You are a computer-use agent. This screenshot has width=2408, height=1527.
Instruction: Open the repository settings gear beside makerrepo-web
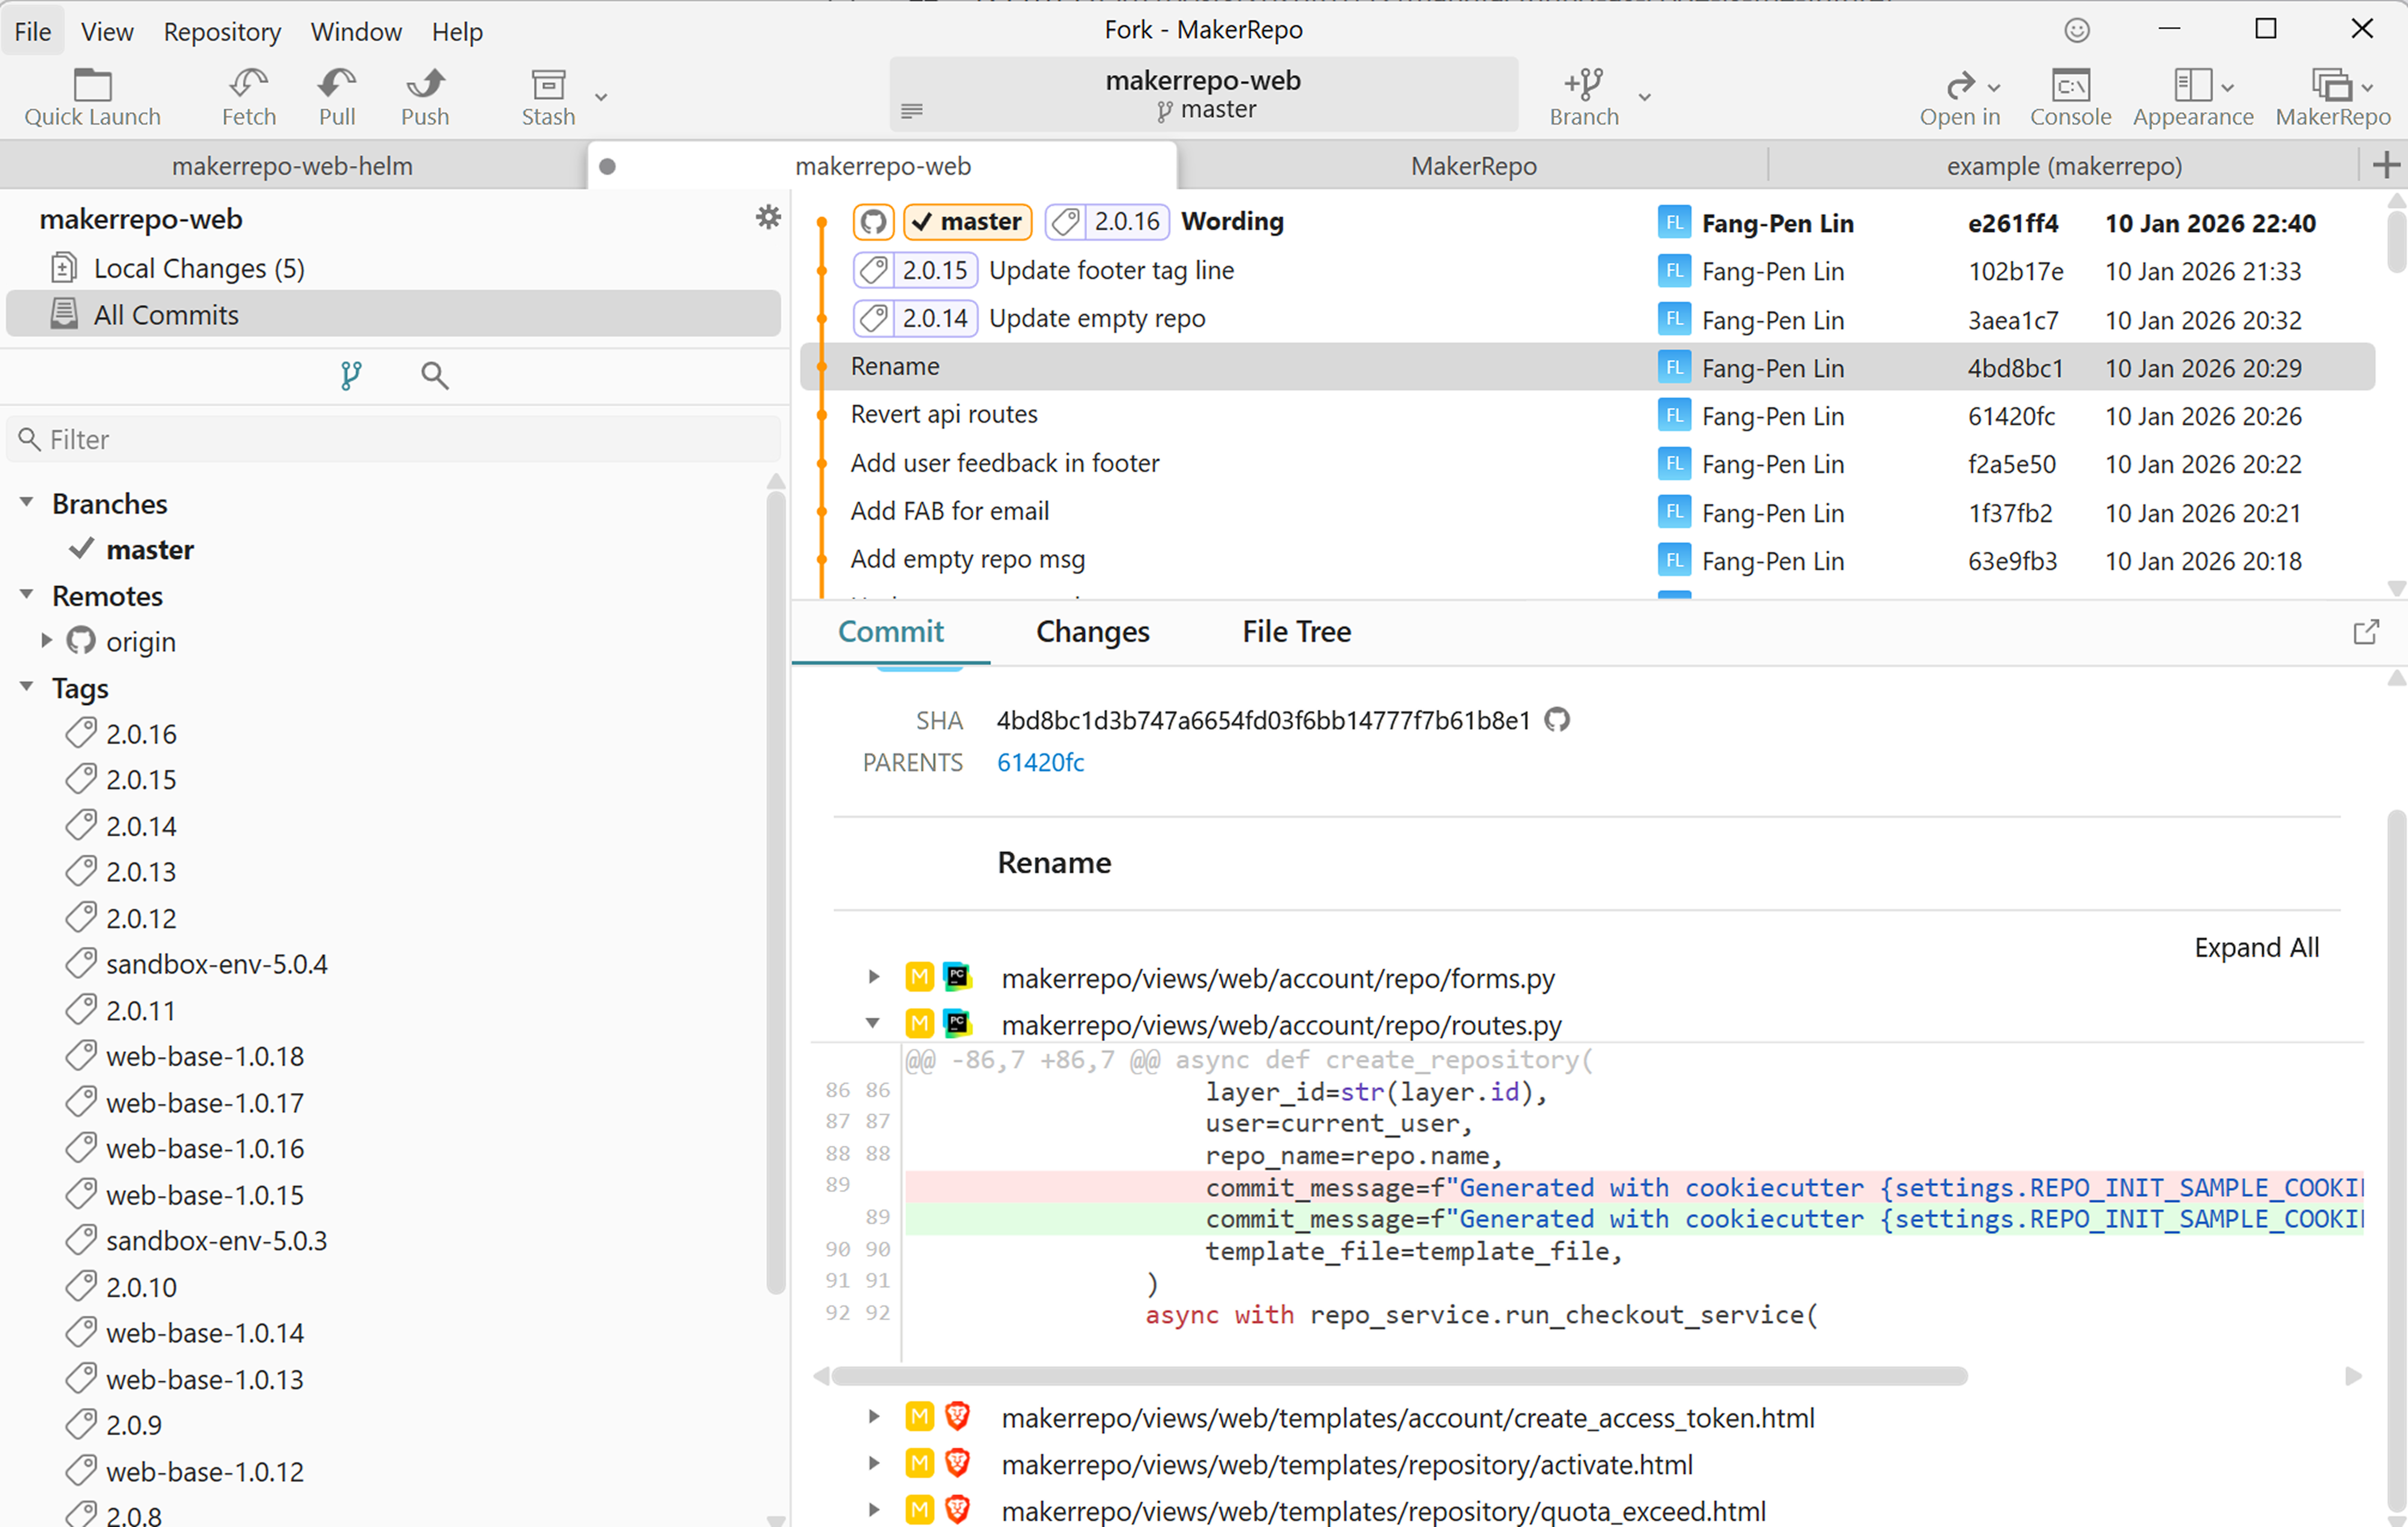(x=768, y=217)
